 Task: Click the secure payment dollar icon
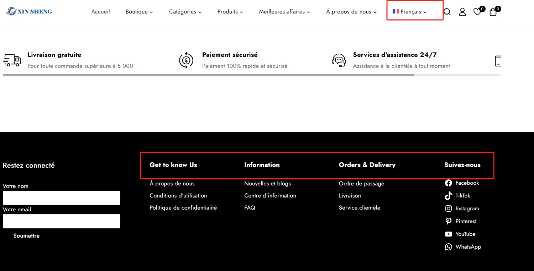pos(186,60)
